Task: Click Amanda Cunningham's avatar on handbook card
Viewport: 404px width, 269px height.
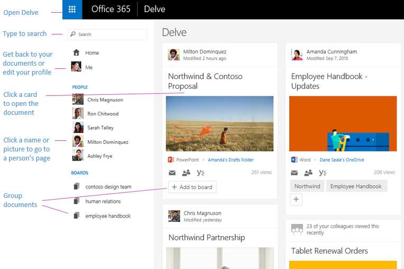Action: coord(297,55)
